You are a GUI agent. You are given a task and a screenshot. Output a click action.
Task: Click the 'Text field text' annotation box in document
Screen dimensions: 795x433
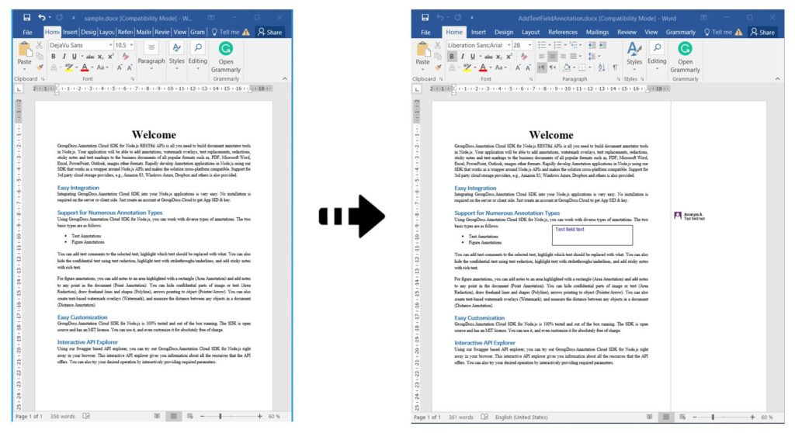592,234
